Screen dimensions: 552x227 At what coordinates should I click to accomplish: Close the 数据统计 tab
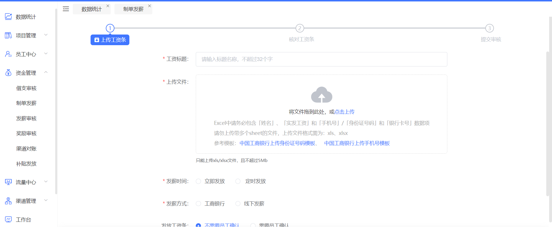108,6
